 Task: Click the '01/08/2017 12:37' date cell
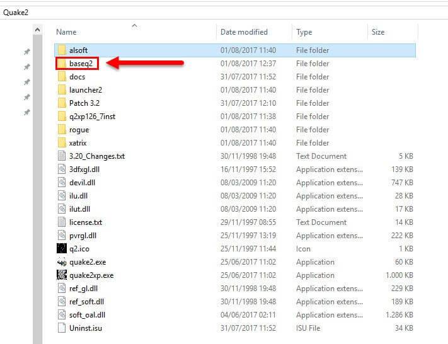coord(248,64)
